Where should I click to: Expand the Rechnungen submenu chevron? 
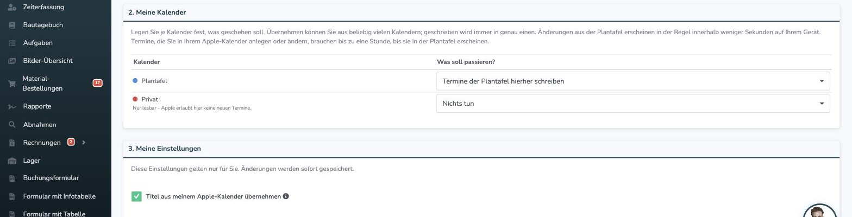(x=84, y=143)
